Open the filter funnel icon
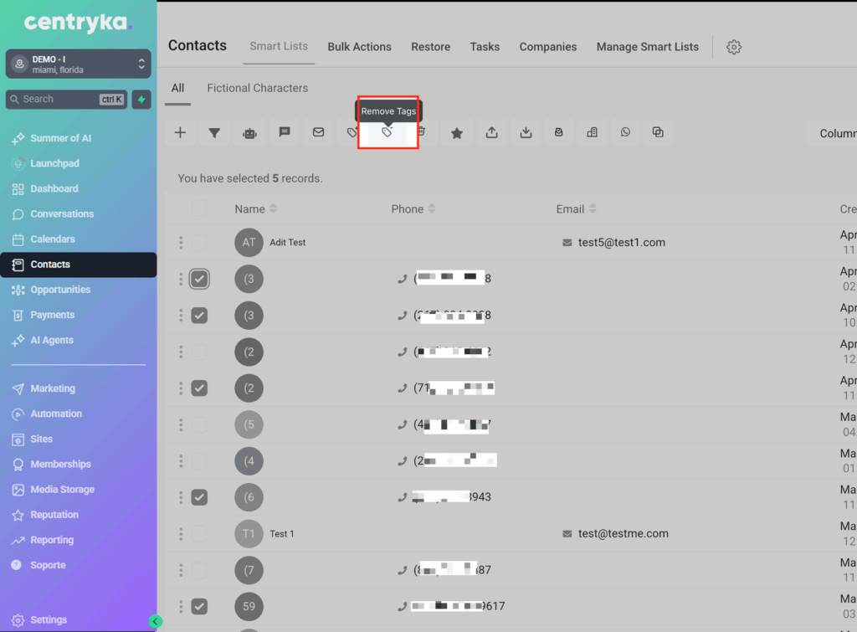Viewport: 857px width, 632px height. (214, 132)
